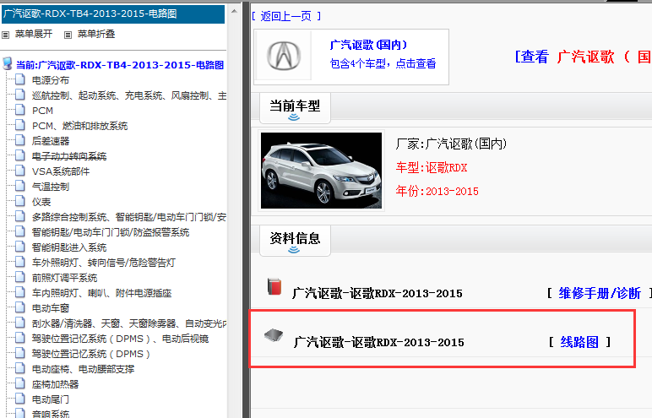Click the 车型:讴歌RDX red text

432,167
